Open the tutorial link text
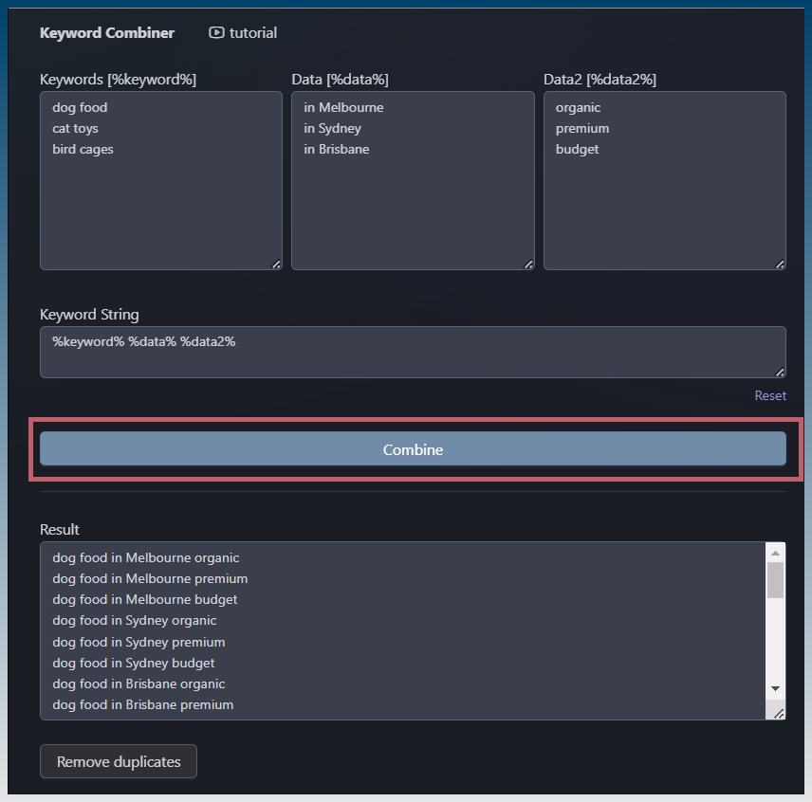 (252, 33)
